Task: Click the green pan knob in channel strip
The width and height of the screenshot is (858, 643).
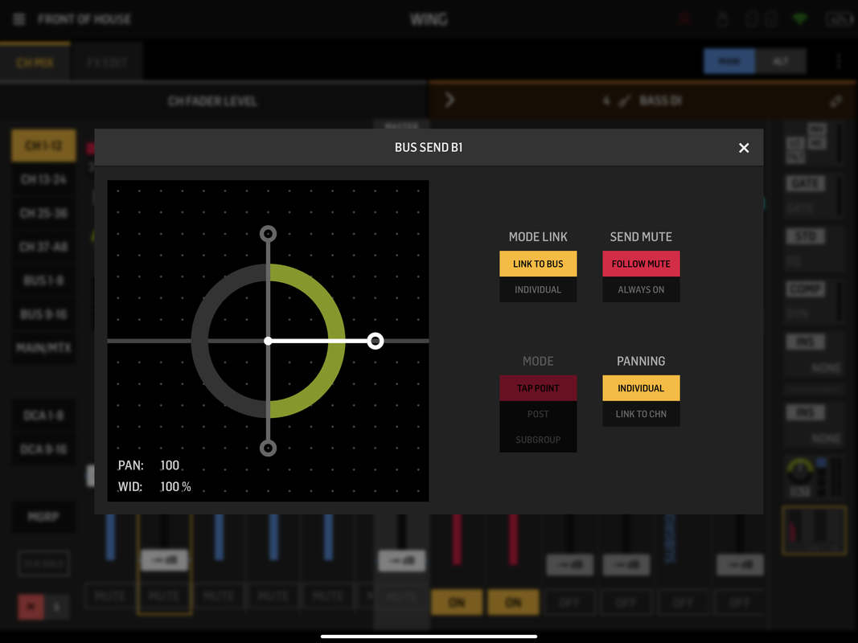Action: 799,471
